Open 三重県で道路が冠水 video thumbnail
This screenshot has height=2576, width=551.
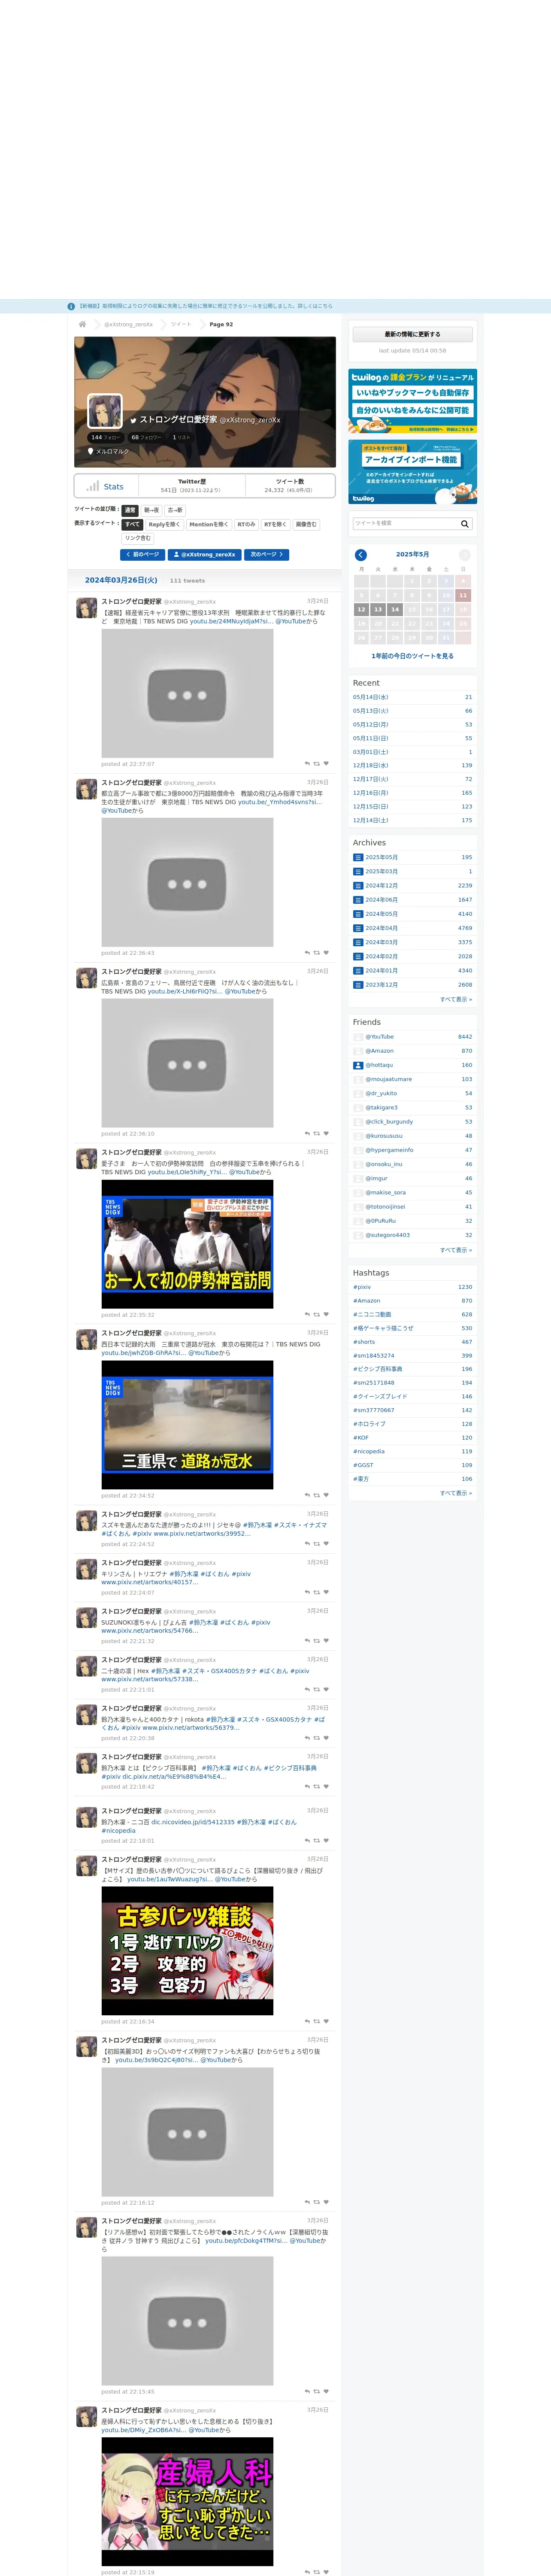(x=187, y=1425)
